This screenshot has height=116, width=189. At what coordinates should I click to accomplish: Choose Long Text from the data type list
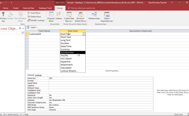[x=73, y=40]
